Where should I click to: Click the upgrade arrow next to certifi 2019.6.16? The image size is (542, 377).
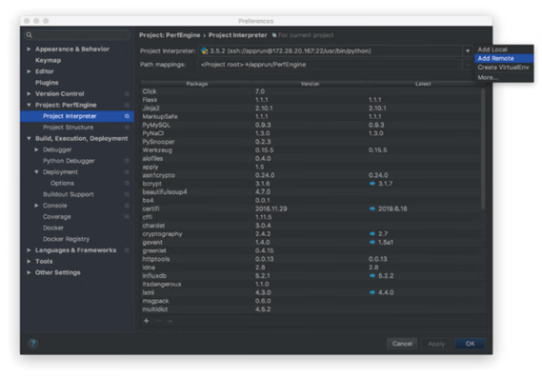coord(372,208)
